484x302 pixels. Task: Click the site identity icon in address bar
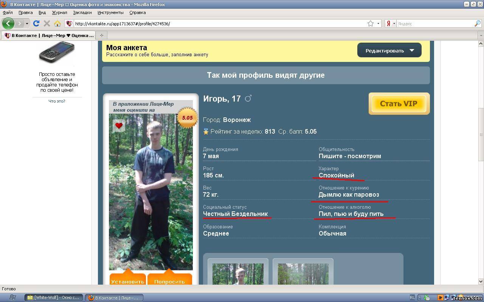69,23
